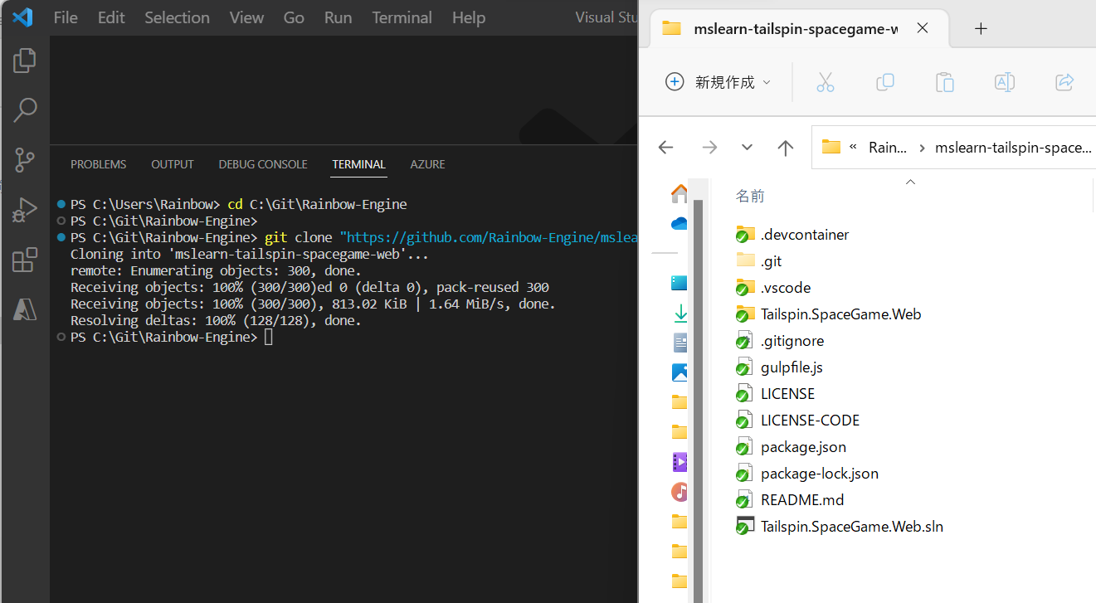This screenshot has height=603, width=1096.
Task: Go up one folder level in File Explorer
Action: (786, 147)
